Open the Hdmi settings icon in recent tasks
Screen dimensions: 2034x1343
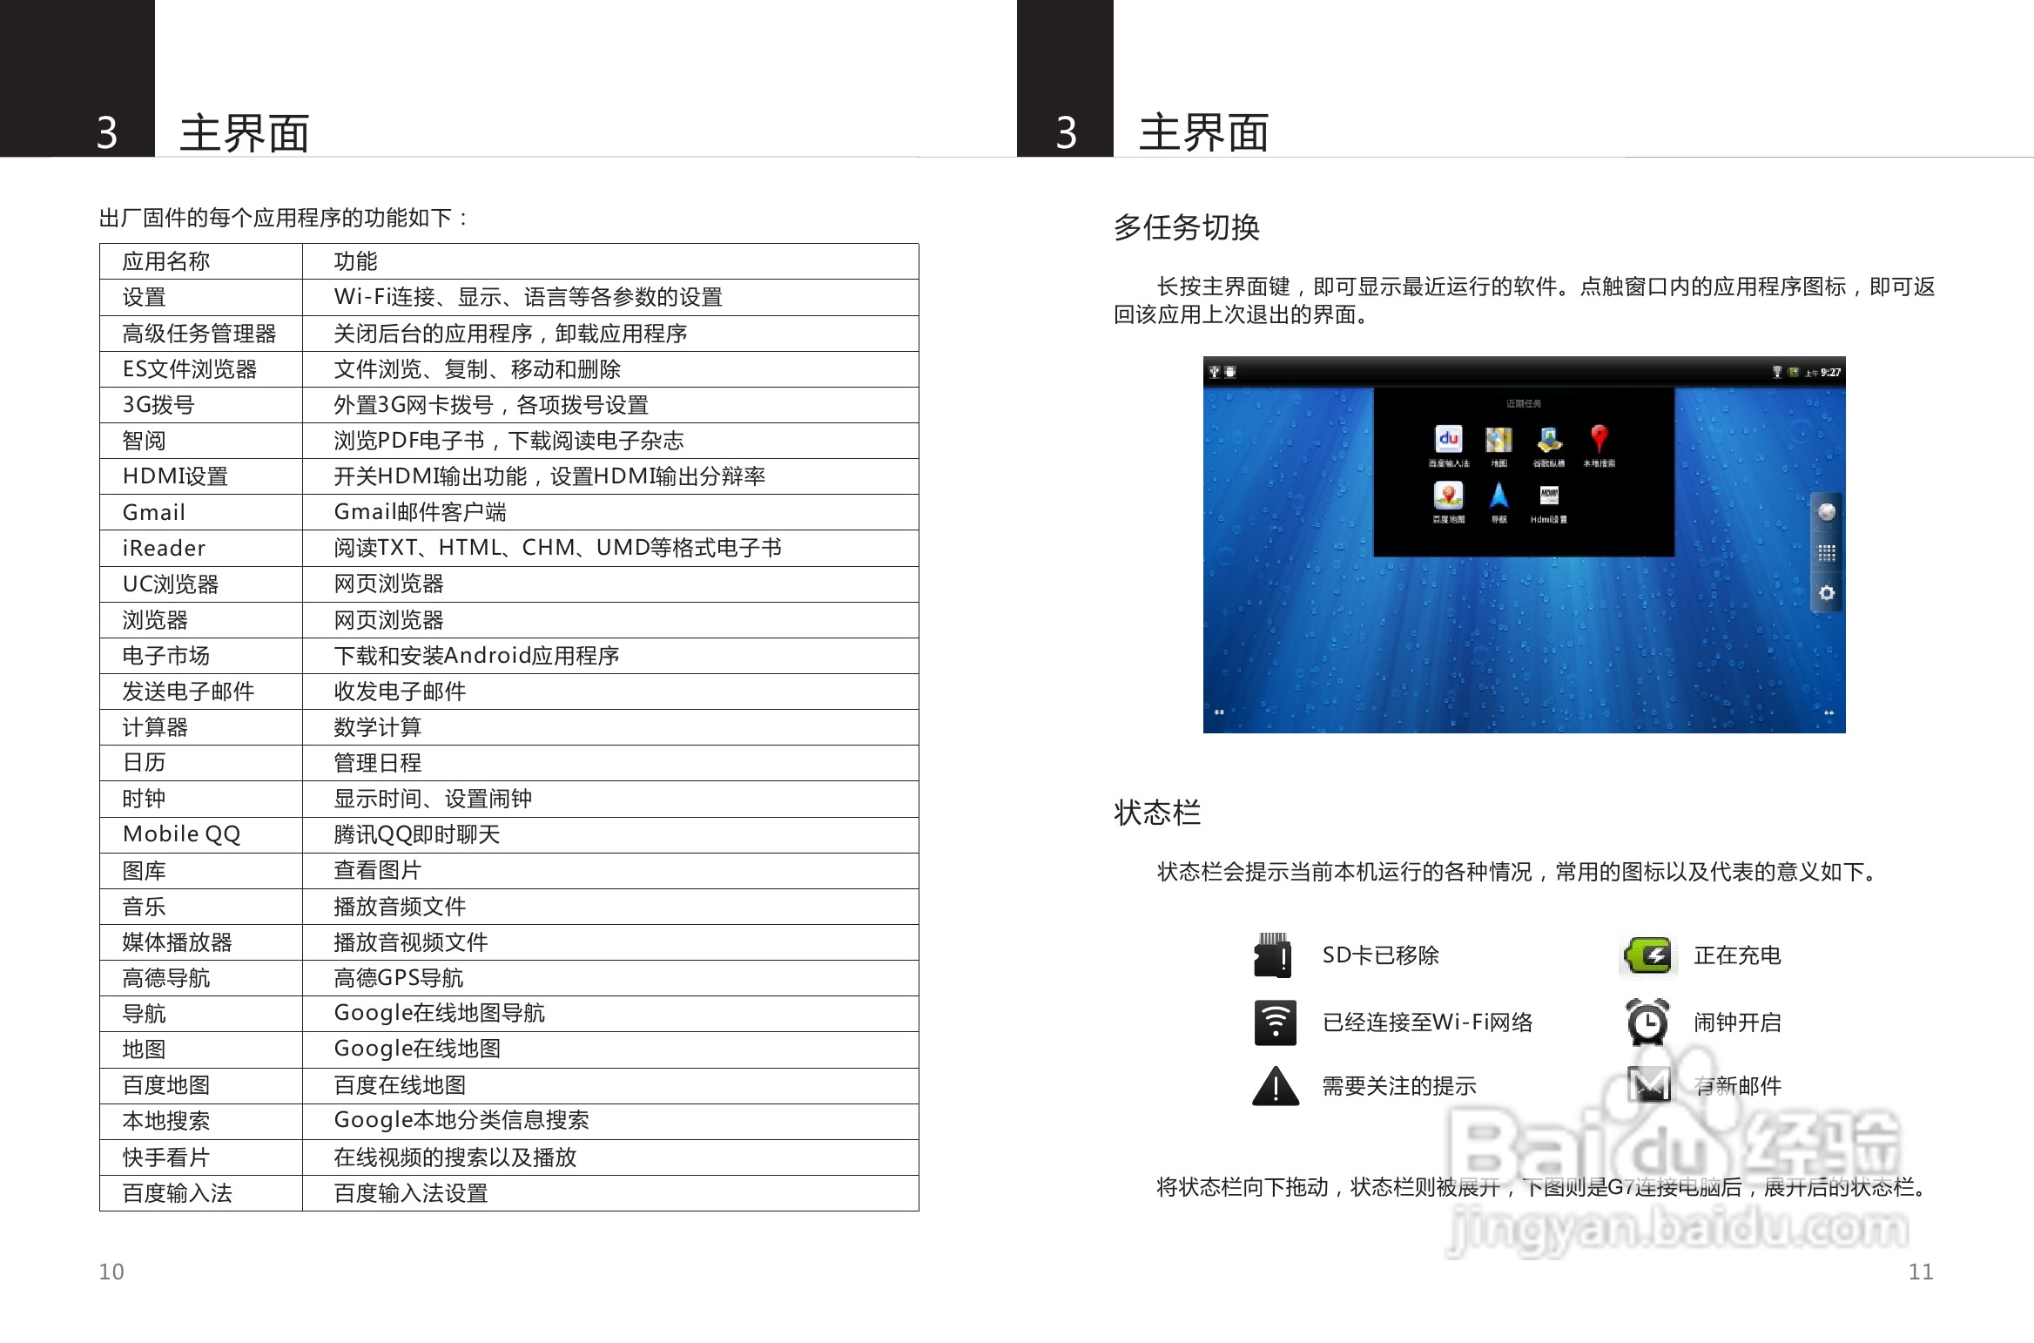click(1549, 496)
